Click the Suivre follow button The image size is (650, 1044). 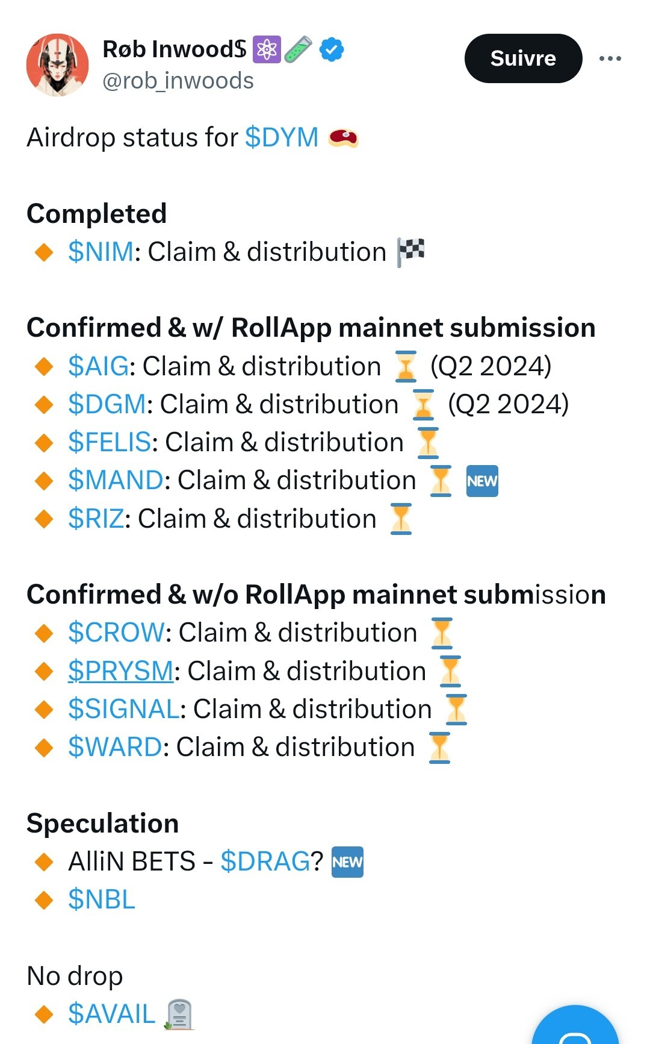coord(523,58)
